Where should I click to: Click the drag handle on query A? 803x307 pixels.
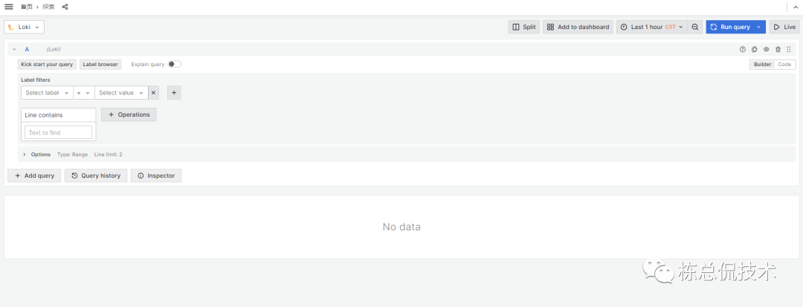coord(789,49)
